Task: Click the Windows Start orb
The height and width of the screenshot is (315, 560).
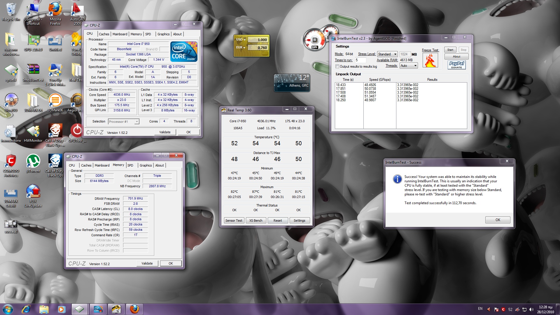Action: click(x=8, y=309)
